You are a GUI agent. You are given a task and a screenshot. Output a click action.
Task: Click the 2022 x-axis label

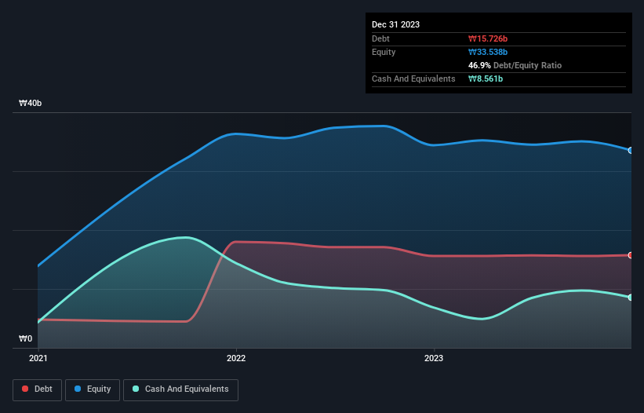click(236, 358)
